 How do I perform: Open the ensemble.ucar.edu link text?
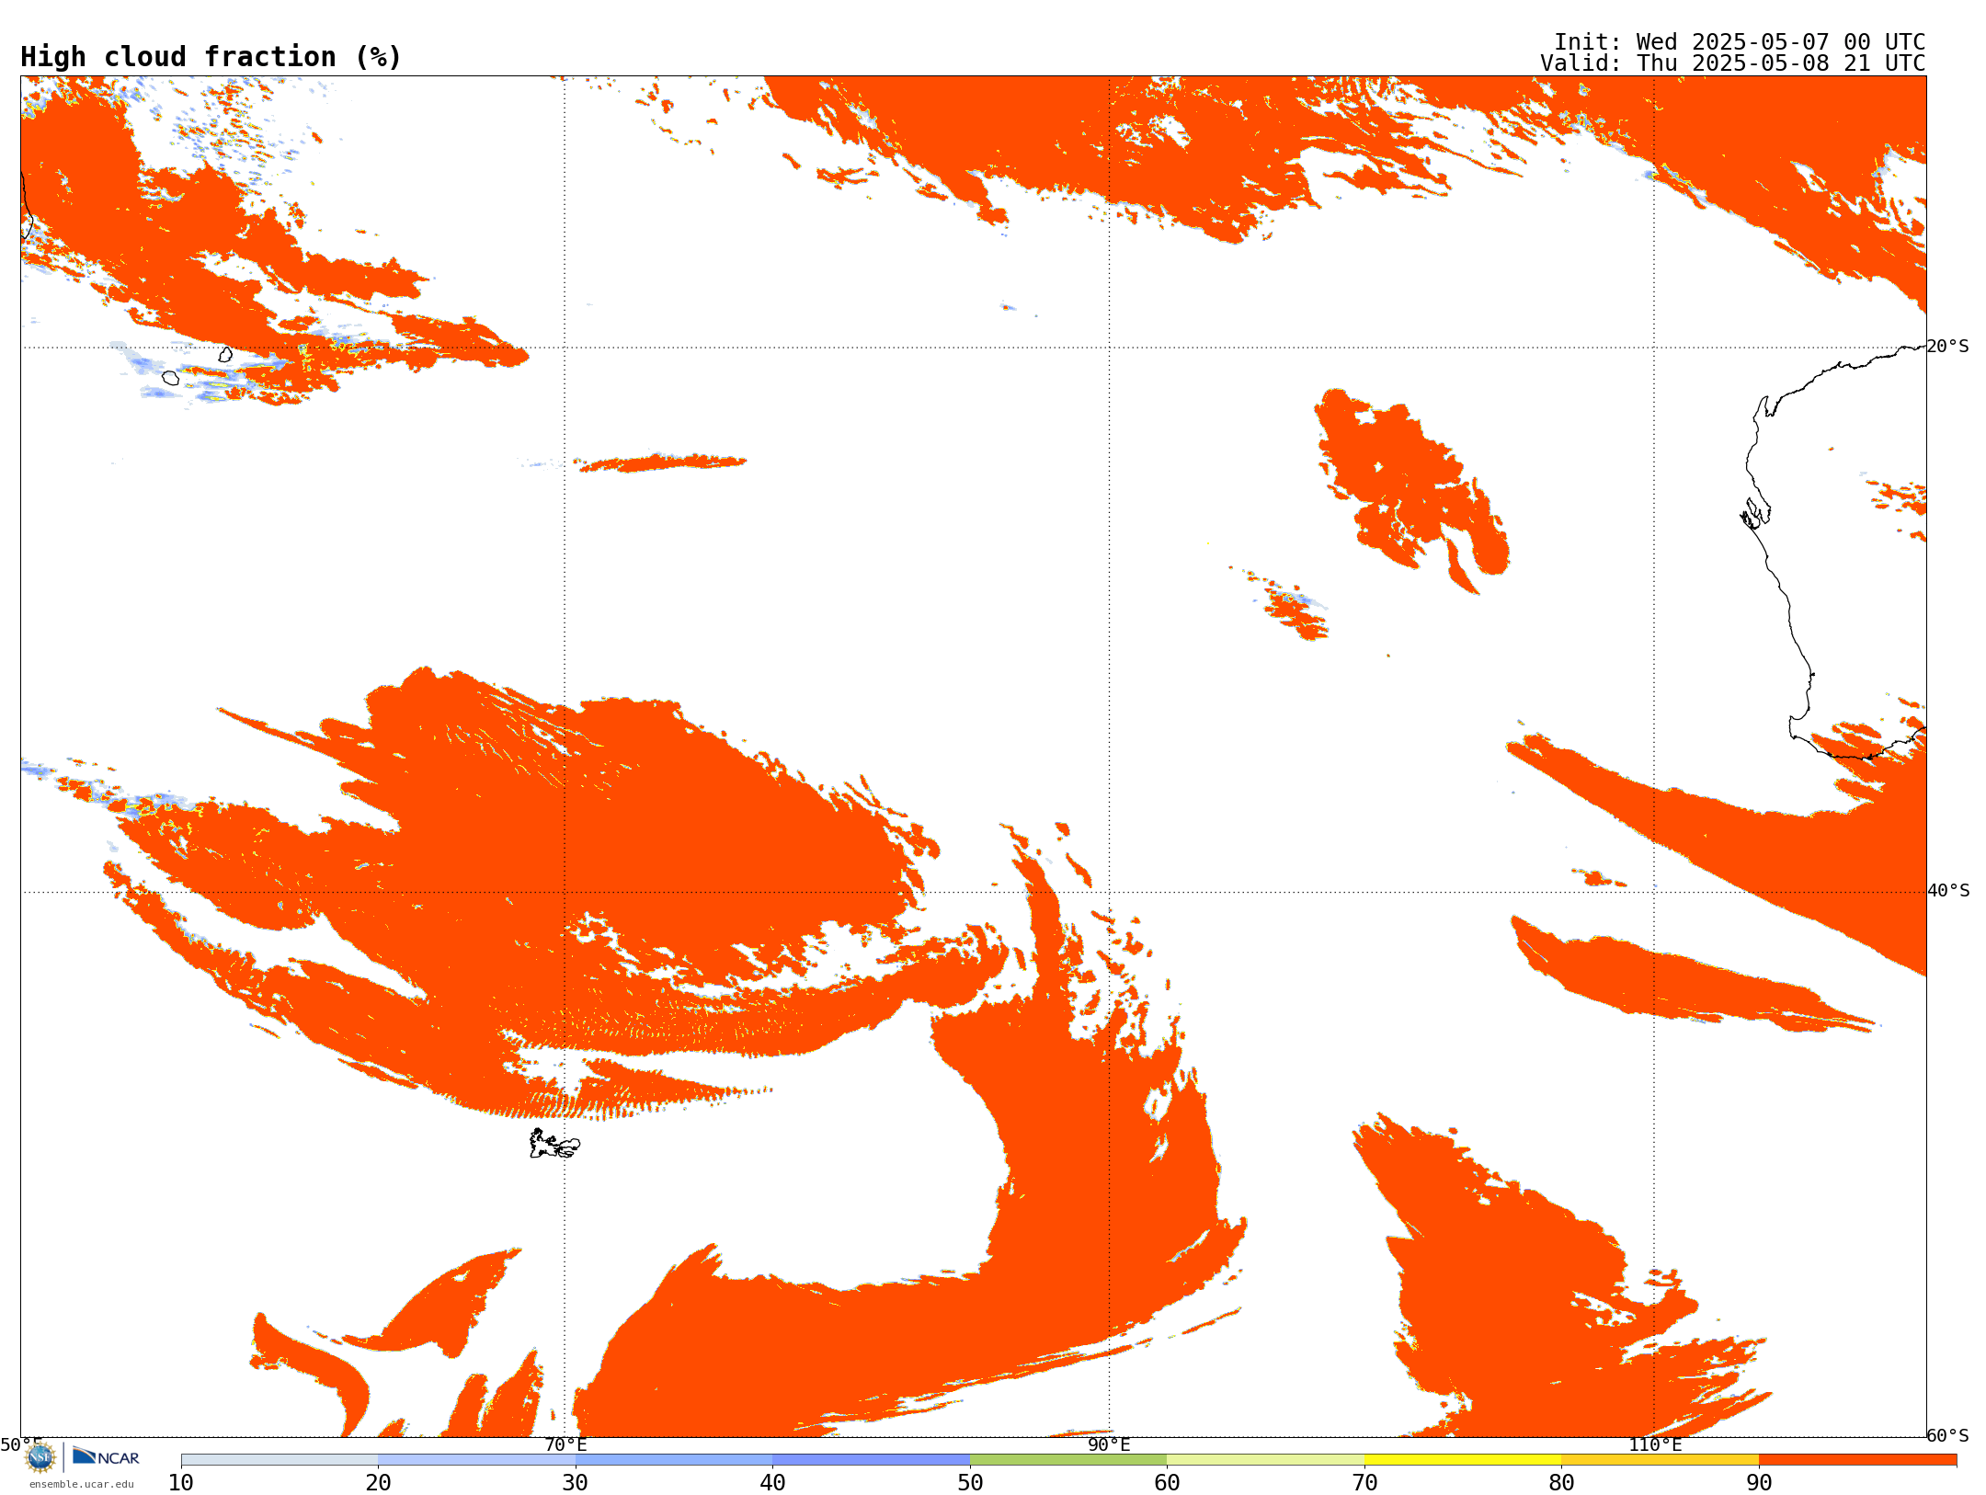(x=81, y=1484)
